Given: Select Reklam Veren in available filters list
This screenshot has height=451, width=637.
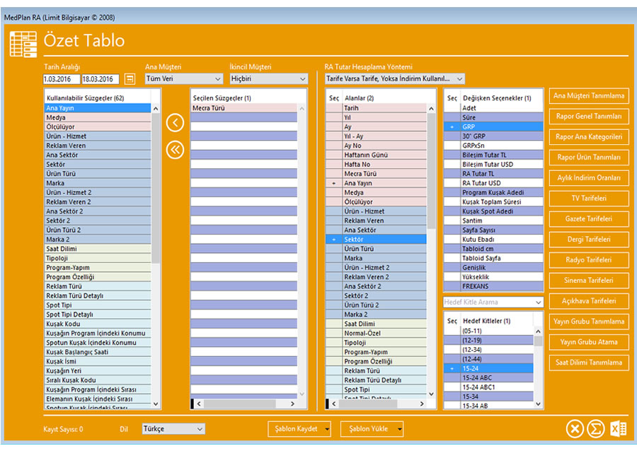Looking at the screenshot, I should tap(98, 146).
